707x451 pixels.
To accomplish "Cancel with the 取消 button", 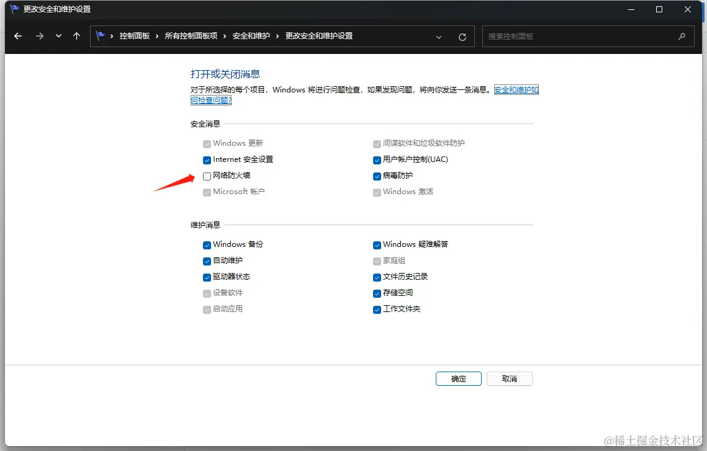I will [510, 379].
